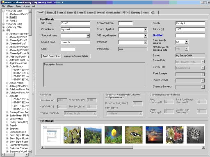210x157 pixels.
Task: Select the screenshot document thumbnail
Action: click(x=52, y=135)
